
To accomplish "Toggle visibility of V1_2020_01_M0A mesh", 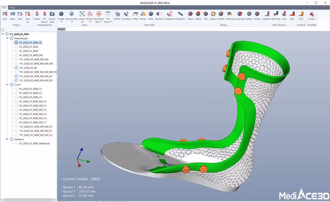I will (x=16, y=47).
